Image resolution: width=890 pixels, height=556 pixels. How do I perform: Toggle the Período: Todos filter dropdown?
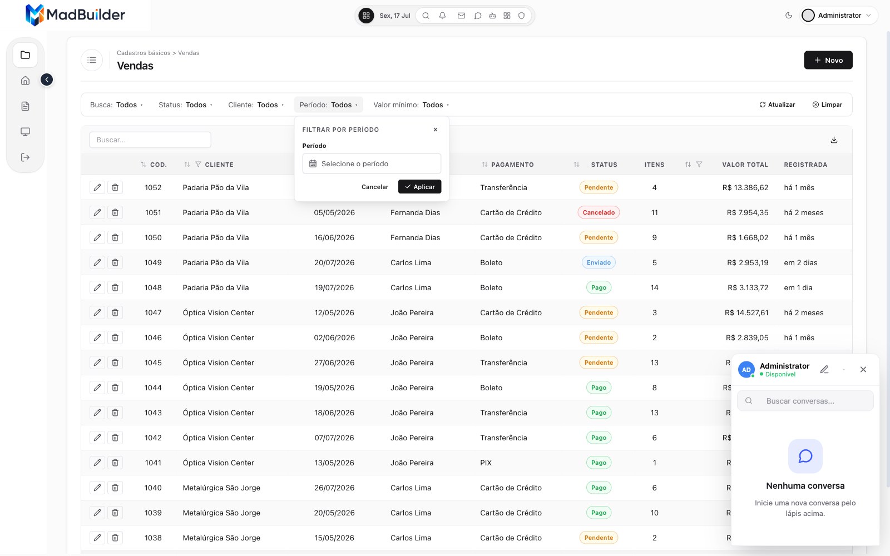click(x=328, y=105)
